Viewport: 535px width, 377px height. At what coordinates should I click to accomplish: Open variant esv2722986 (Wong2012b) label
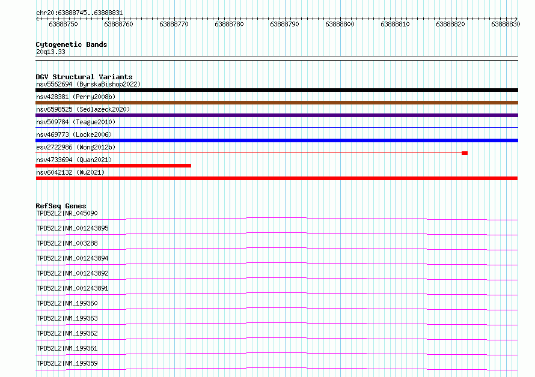click(x=76, y=147)
